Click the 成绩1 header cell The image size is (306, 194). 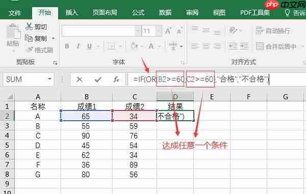click(87, 106)
